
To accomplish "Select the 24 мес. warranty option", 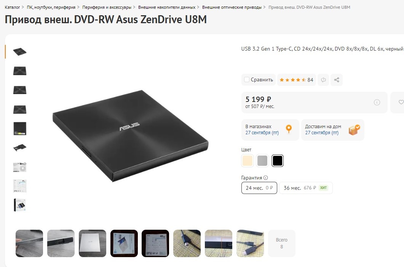I will click(259, 188).
